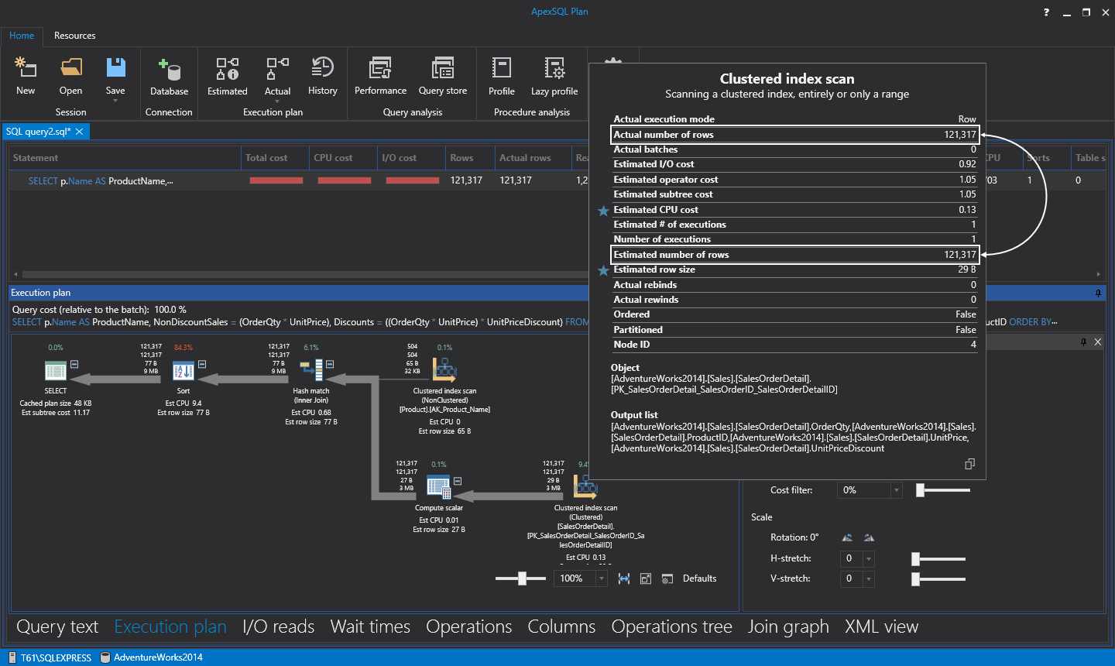Copy tooltip contents with the copy icon

click(969, 464)
